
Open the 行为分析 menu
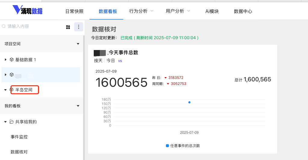[138, 11]
